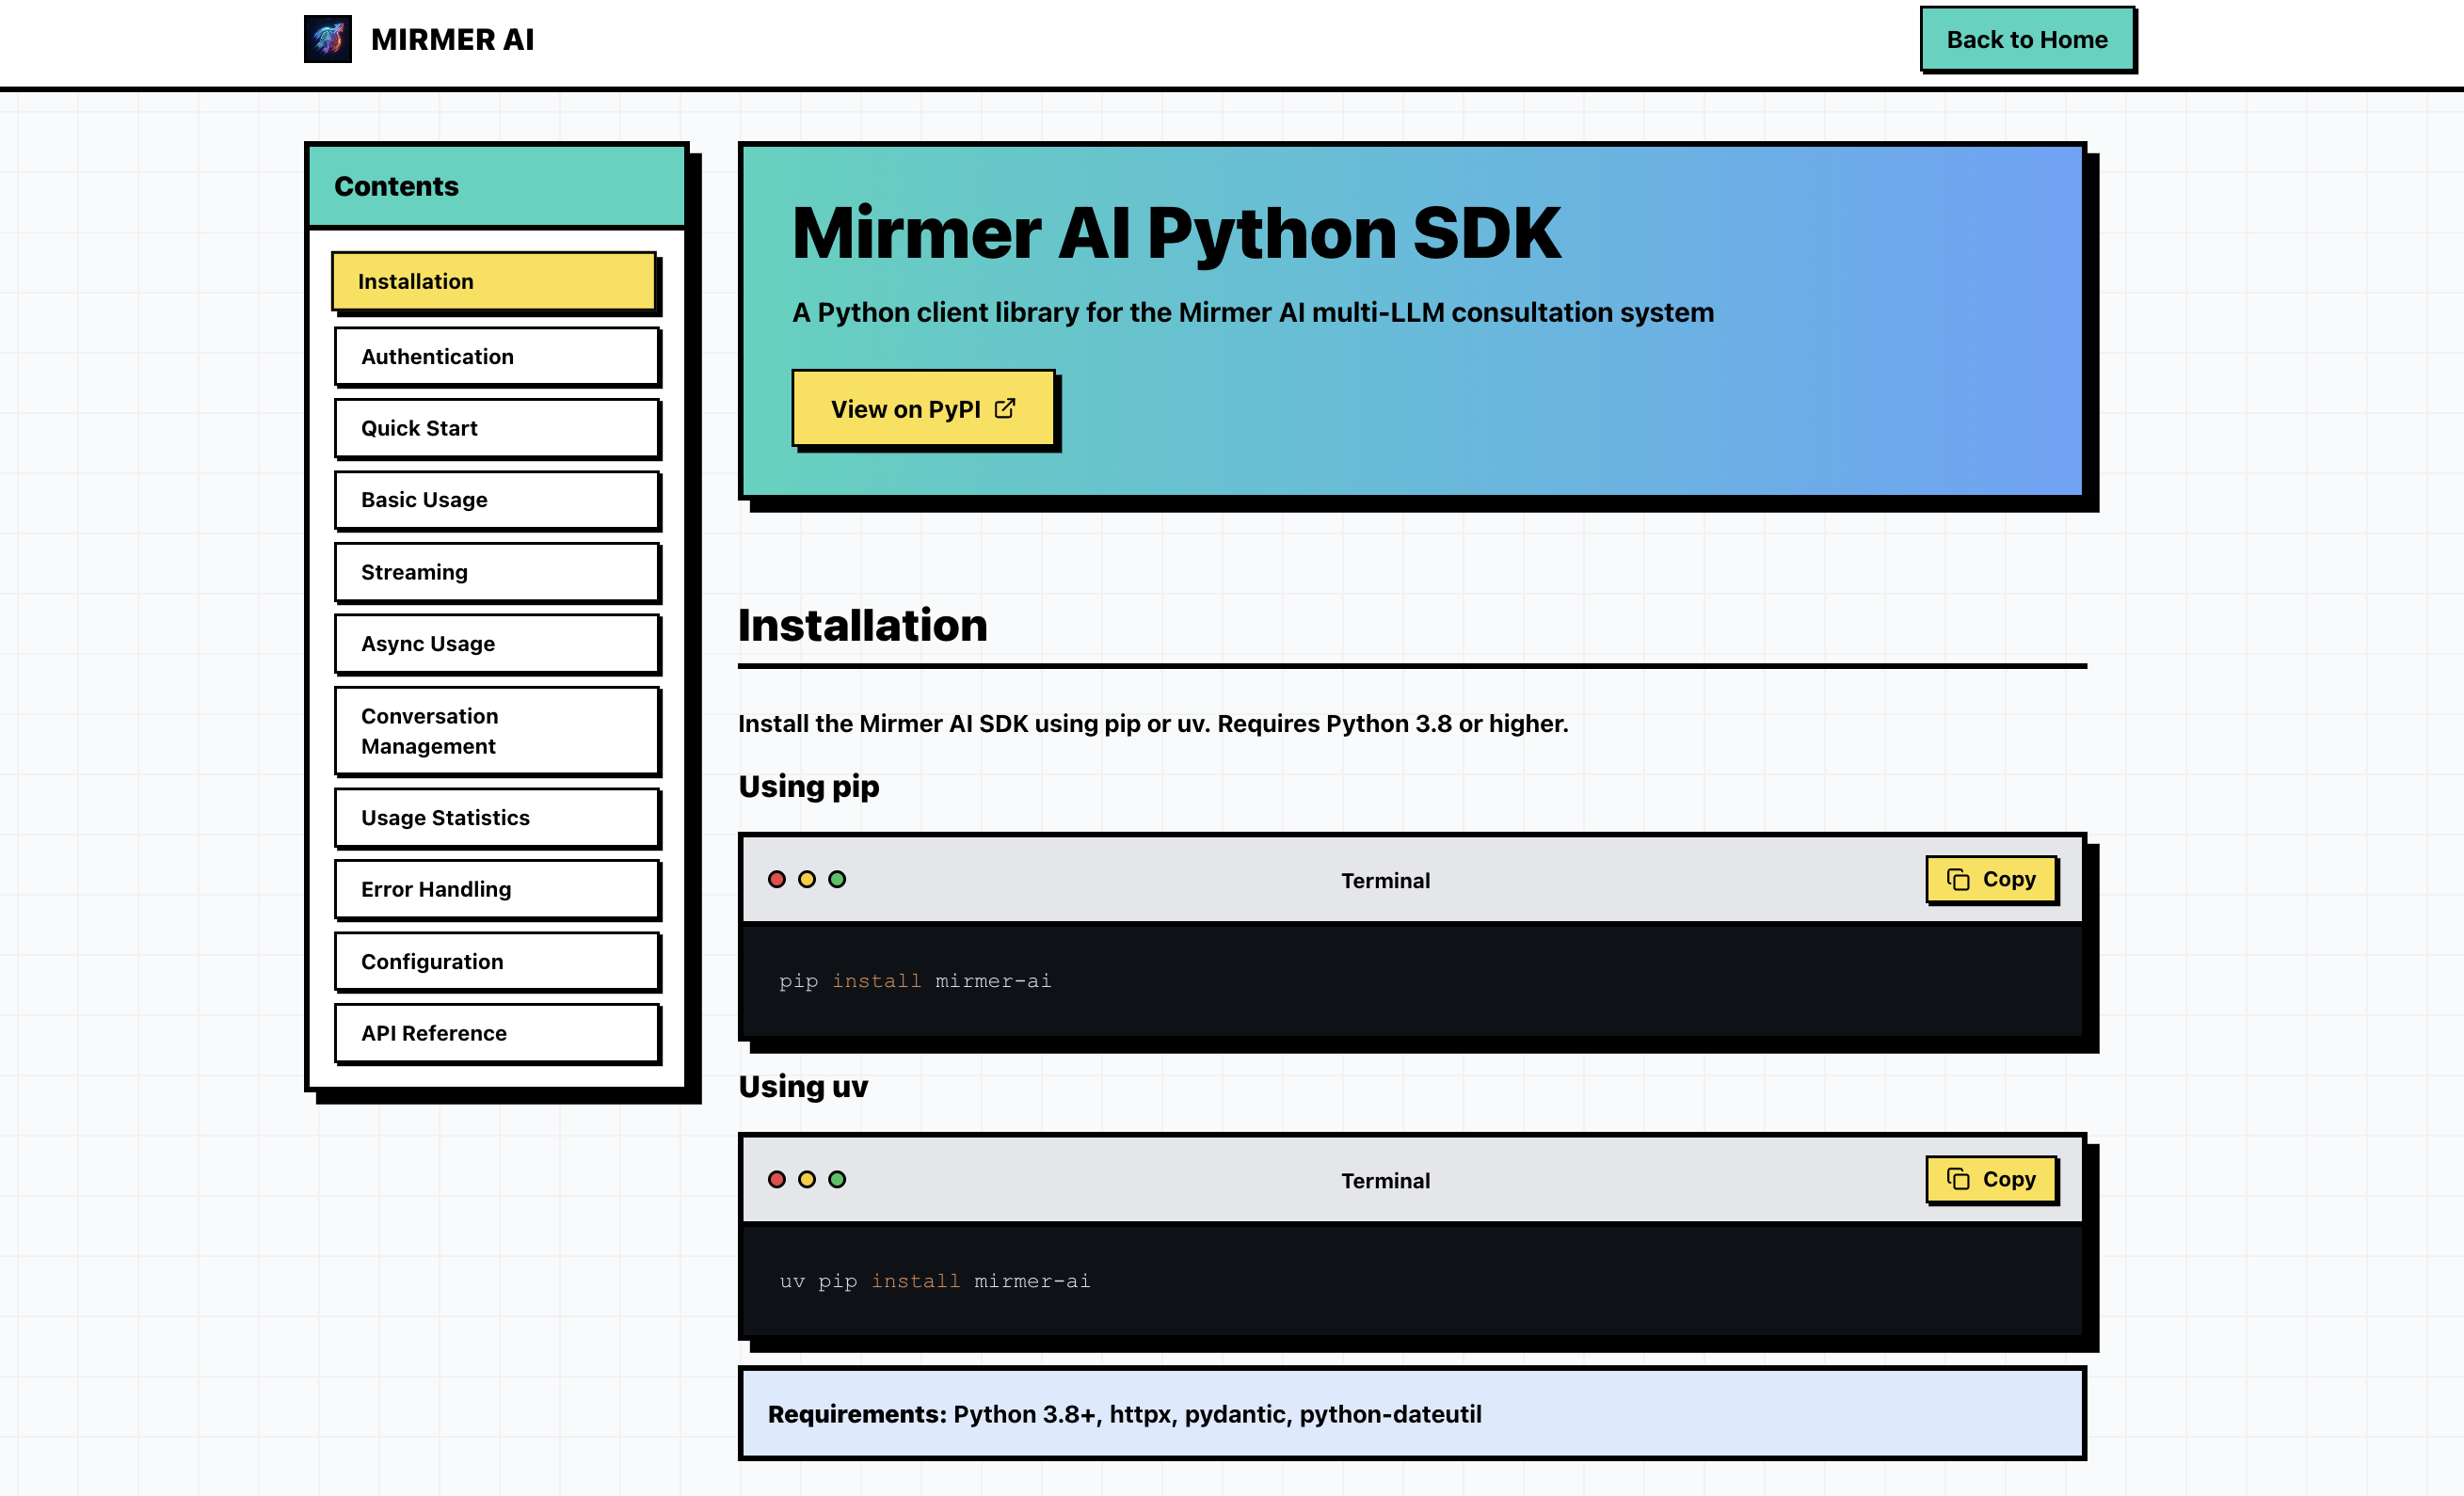Screen dimensions: 2464x1496
Task: Click green dot in uv terminal header
Action: [x=837, y=1179]
